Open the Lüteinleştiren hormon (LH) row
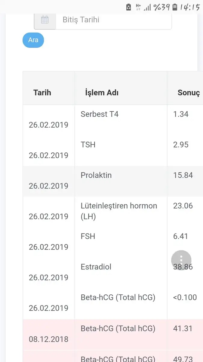 click(x=119, y=211)
